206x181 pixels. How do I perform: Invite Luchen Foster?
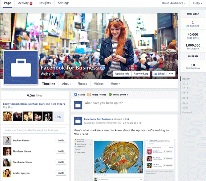click(x=61, y=140)
